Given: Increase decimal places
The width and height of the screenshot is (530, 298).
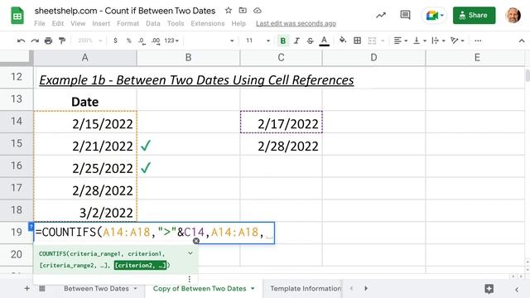Looking at the screenshot, I should click(156, 41).
